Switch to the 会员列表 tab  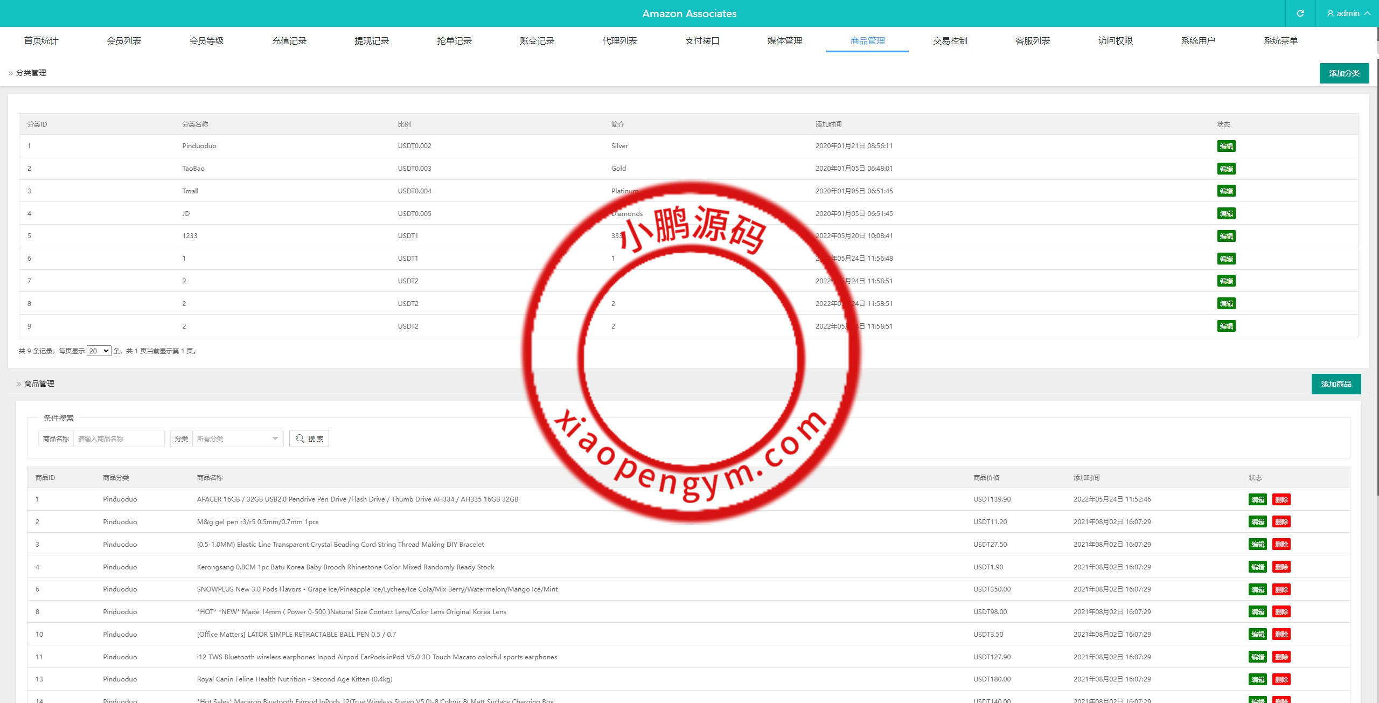pos(124,41)
